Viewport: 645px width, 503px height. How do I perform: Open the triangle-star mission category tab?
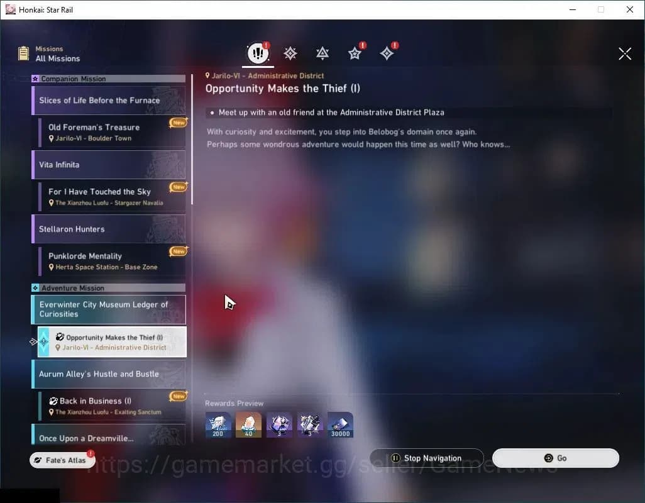[x=322, y=53]
